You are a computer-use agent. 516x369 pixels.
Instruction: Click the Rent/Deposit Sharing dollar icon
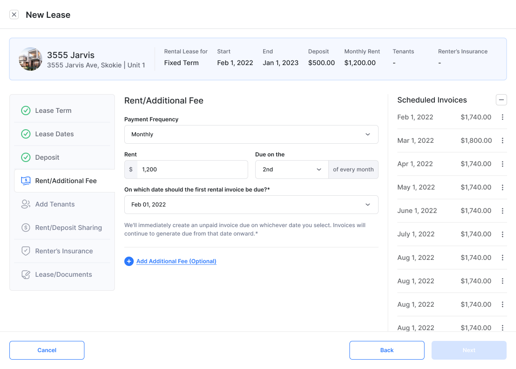26,228
